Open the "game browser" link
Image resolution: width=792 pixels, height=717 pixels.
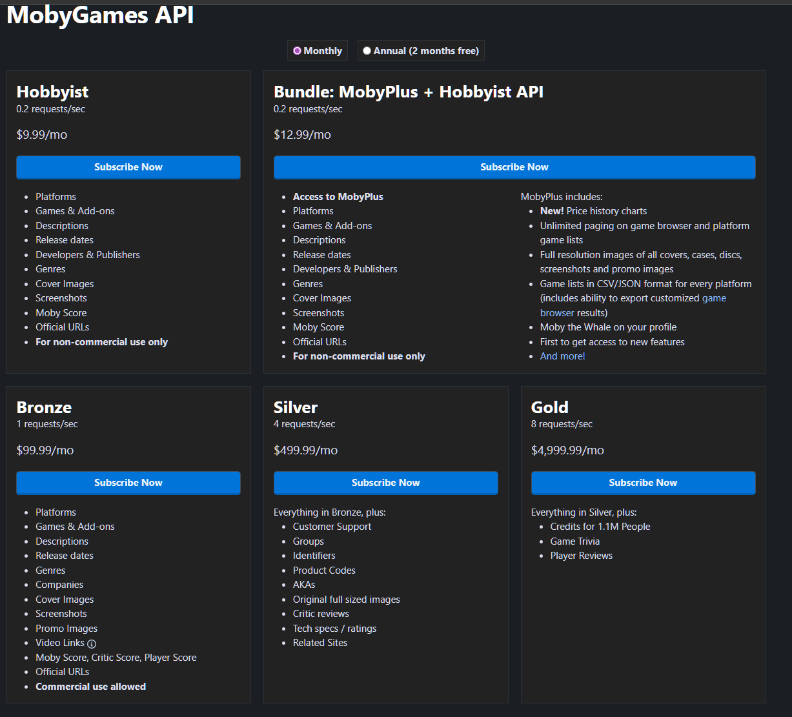pos(713,298)
